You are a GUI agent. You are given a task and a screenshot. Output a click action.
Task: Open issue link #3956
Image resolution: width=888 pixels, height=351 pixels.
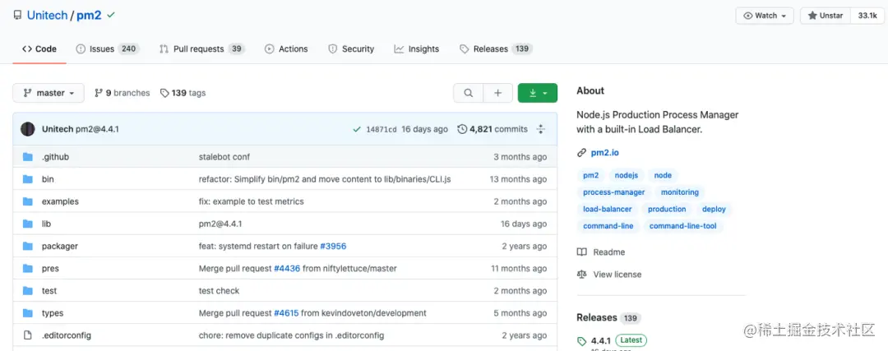(x=333, y=247)
